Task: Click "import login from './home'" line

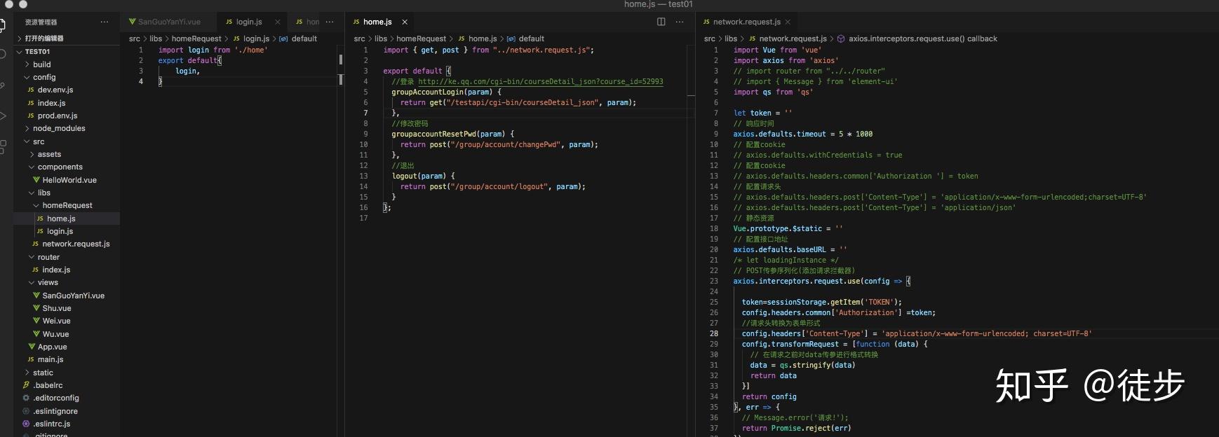Action: tap(213, 50)
